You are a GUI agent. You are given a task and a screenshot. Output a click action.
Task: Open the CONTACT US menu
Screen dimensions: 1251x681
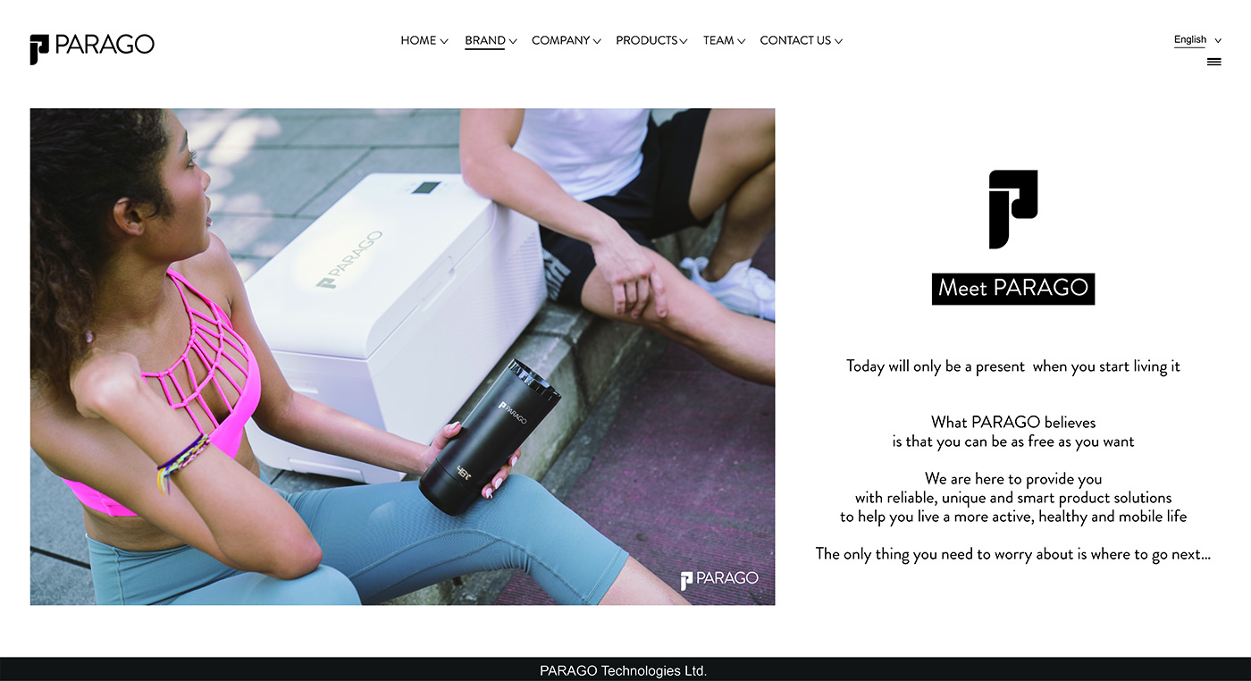pyautogui.click(x=795, y=41)
